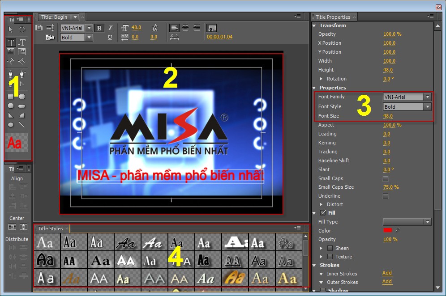This screenshot has height=296, width=446.
Task: Open title designer panel menu
Action: click(297, 17)
